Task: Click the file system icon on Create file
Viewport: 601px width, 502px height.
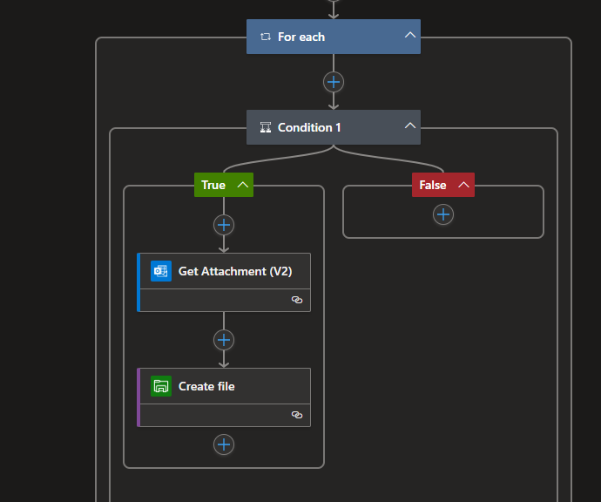Action: pyautogui.click(x=161, y=386)
